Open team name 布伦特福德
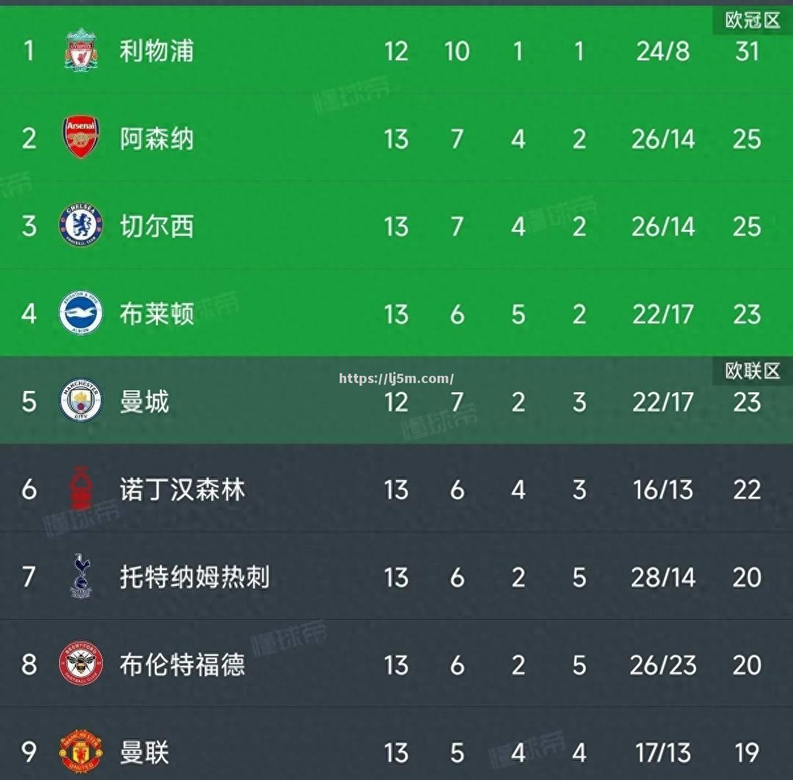Viewport: 793px width, 780px height. (182, 665)
